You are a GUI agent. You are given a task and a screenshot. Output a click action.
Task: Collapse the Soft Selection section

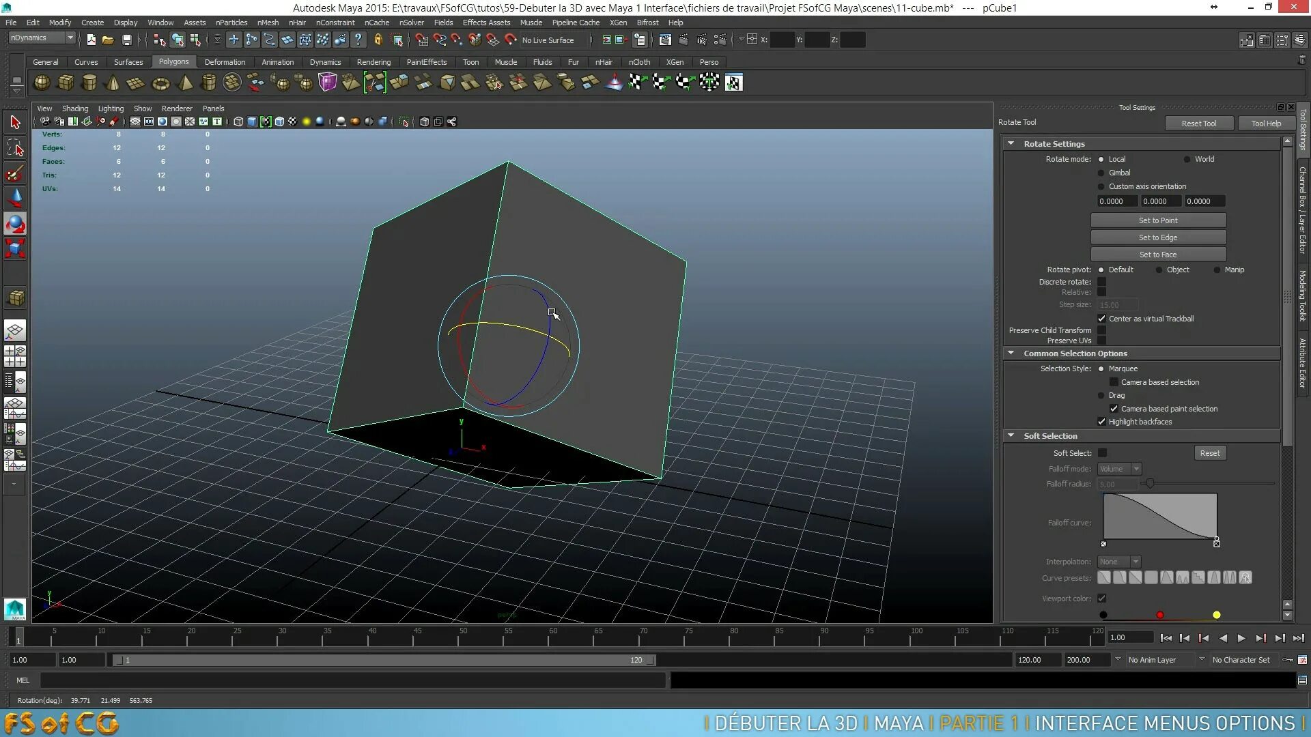[x=1011, y=436]
